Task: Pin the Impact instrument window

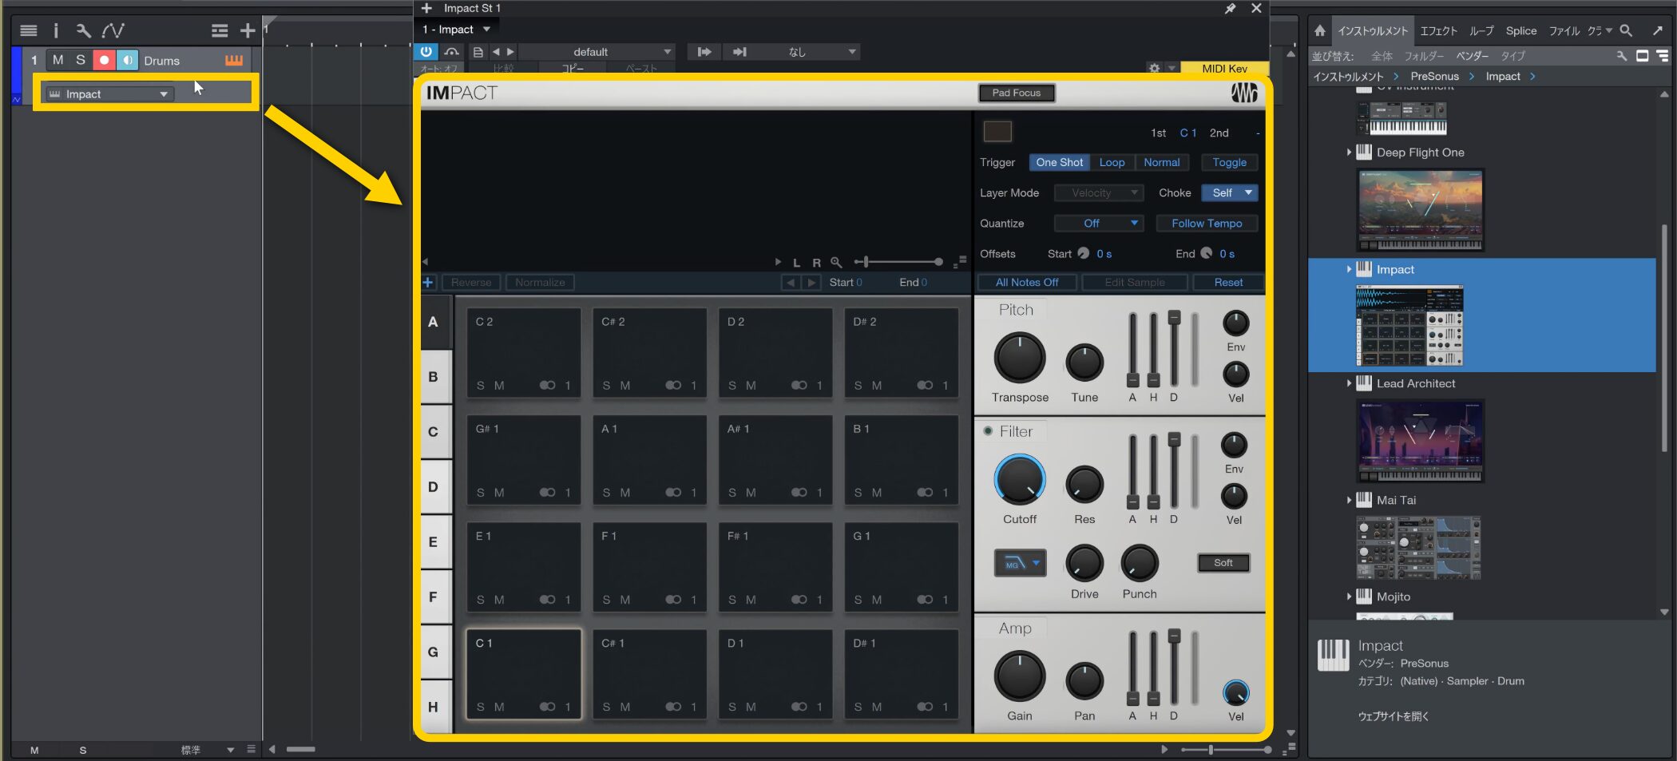Action: point(1230,9)
